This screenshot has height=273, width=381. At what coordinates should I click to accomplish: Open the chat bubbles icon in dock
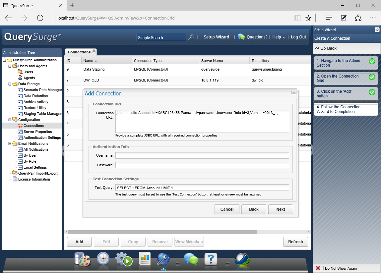coord(191,259)
